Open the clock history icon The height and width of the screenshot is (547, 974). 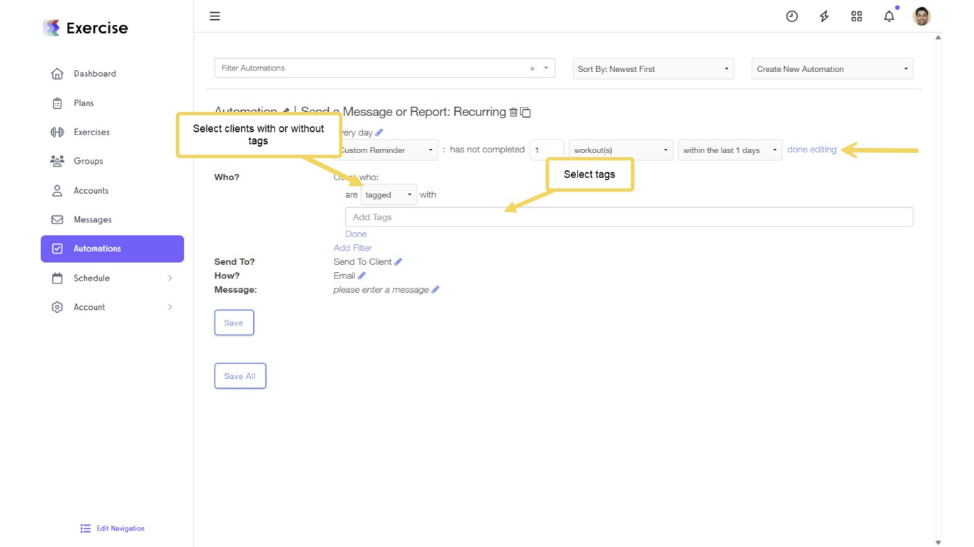coord(791,16)
